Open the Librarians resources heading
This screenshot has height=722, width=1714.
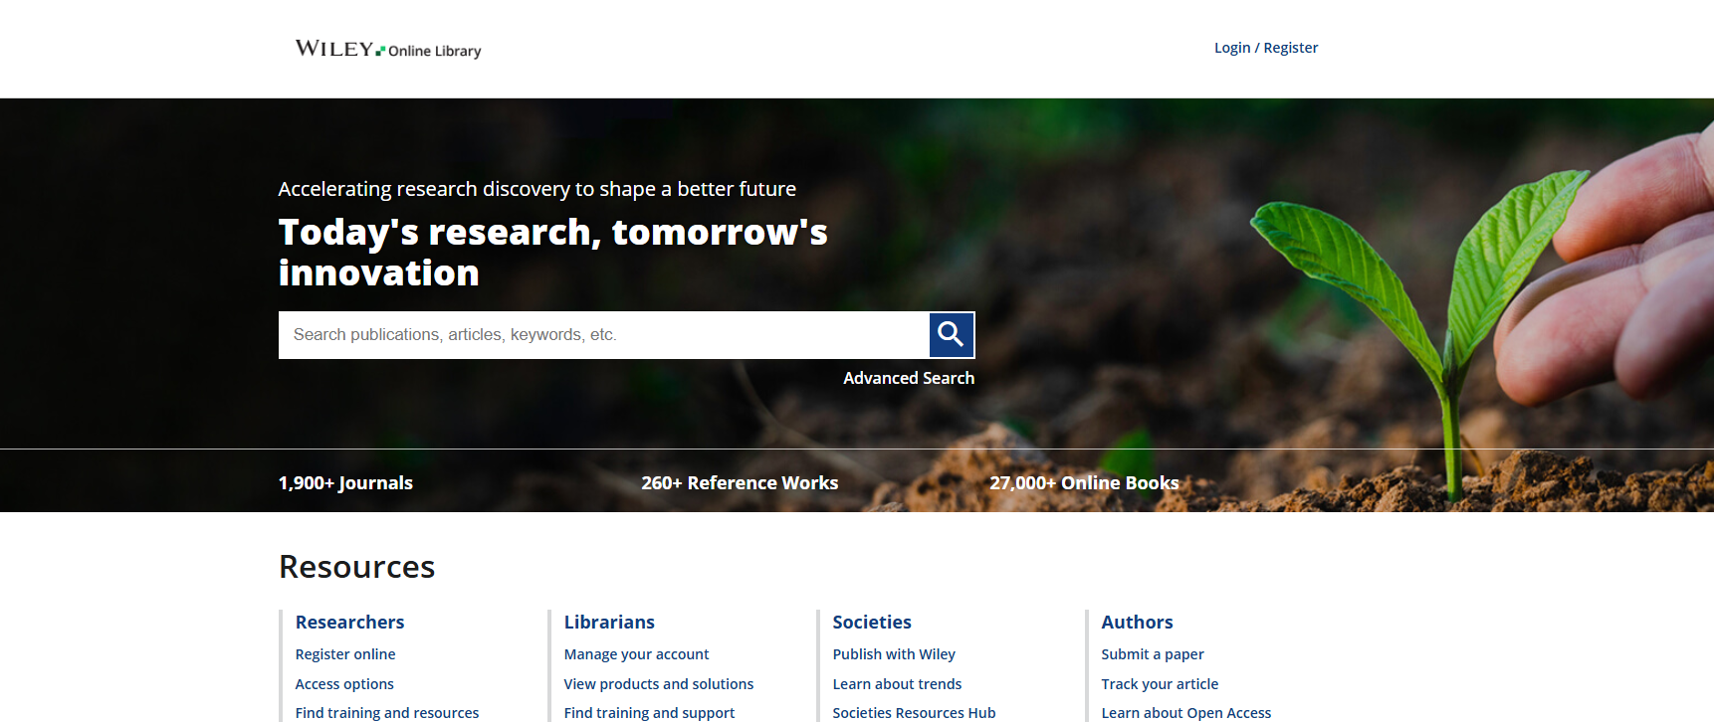(x=609, y=622)
